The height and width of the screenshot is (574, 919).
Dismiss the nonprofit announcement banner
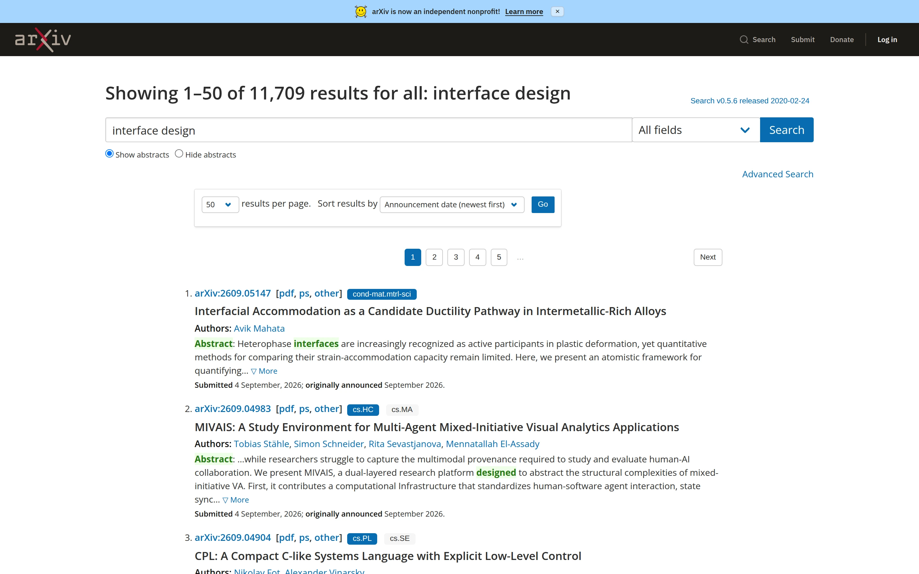[x=557, y=11]
